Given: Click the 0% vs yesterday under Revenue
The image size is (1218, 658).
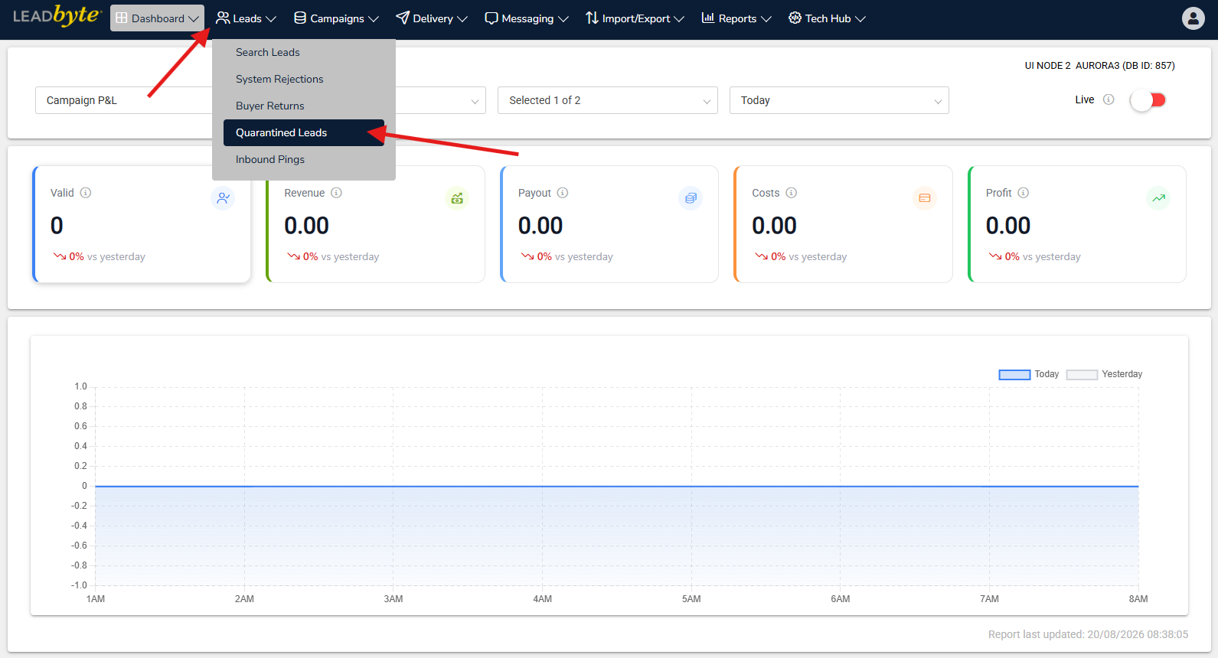Looking at the screenshot, I should pos(333,256).
